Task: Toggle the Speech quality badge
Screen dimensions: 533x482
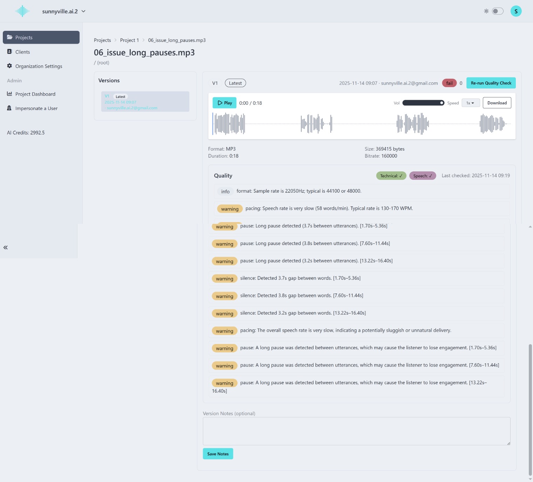Action: tap(422, 175)
